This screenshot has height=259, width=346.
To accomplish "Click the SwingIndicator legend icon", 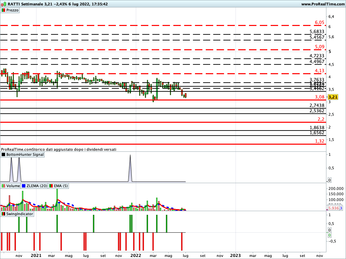I will [3, 214].
